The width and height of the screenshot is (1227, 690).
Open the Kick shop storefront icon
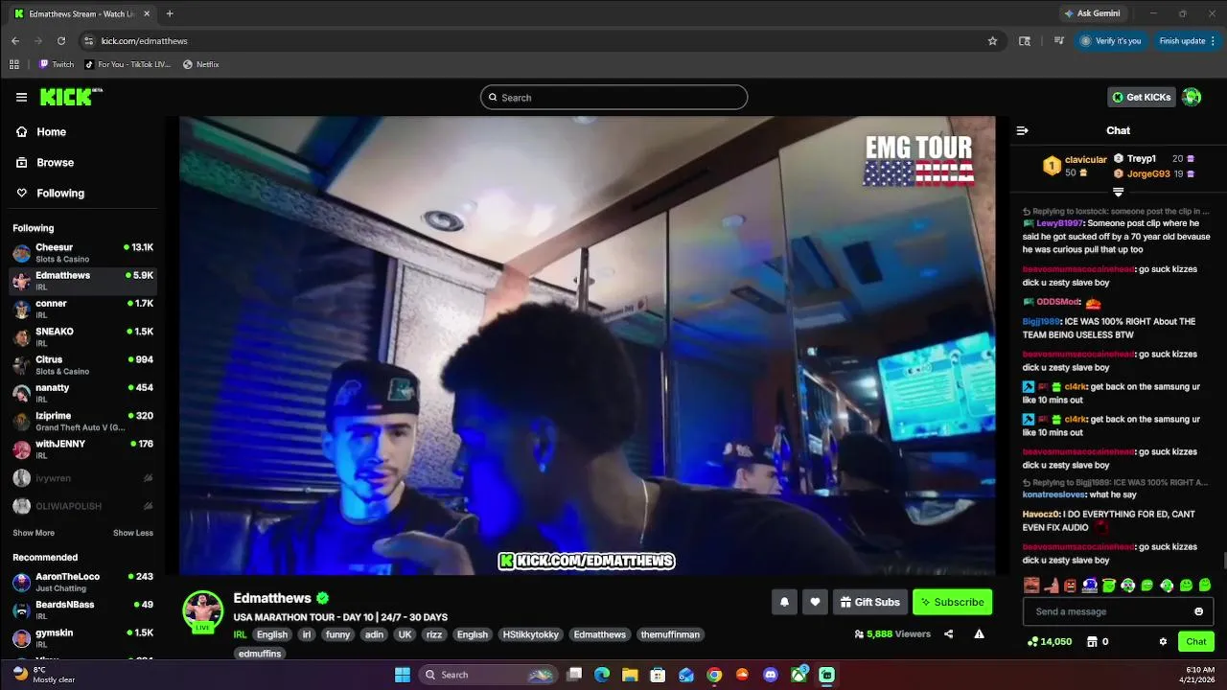click(x=1092, y=641)
